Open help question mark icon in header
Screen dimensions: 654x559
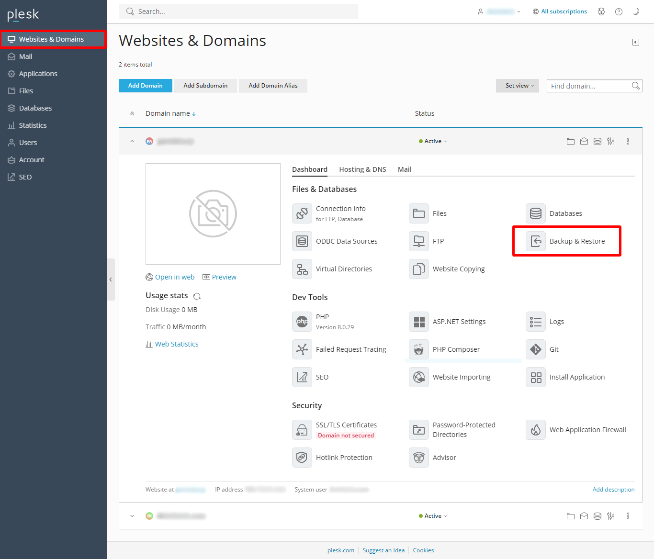coord(619,11)
